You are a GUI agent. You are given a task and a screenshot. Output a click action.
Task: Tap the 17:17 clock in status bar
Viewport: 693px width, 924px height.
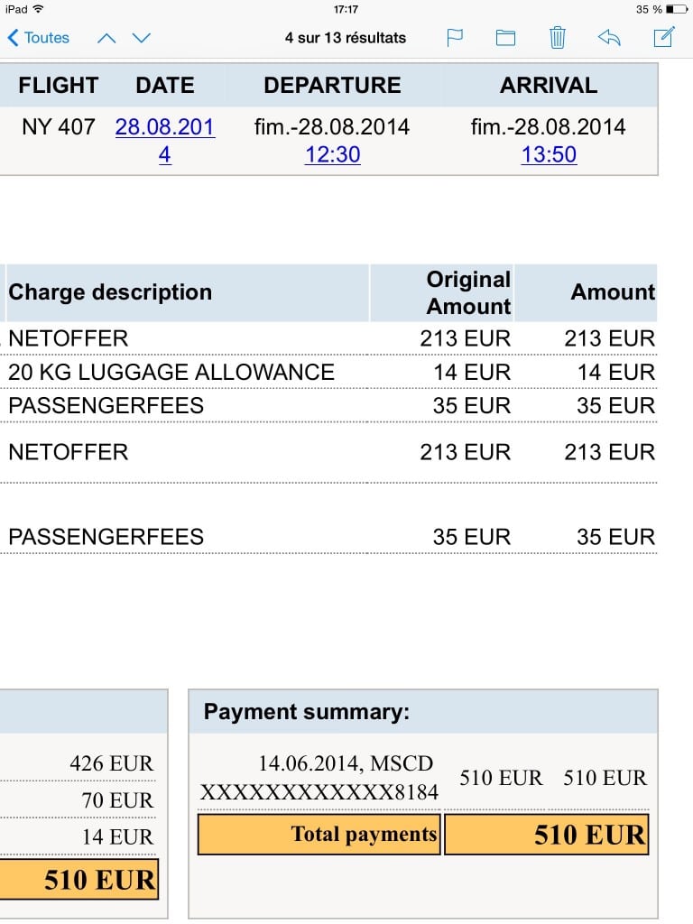(346, 9)
